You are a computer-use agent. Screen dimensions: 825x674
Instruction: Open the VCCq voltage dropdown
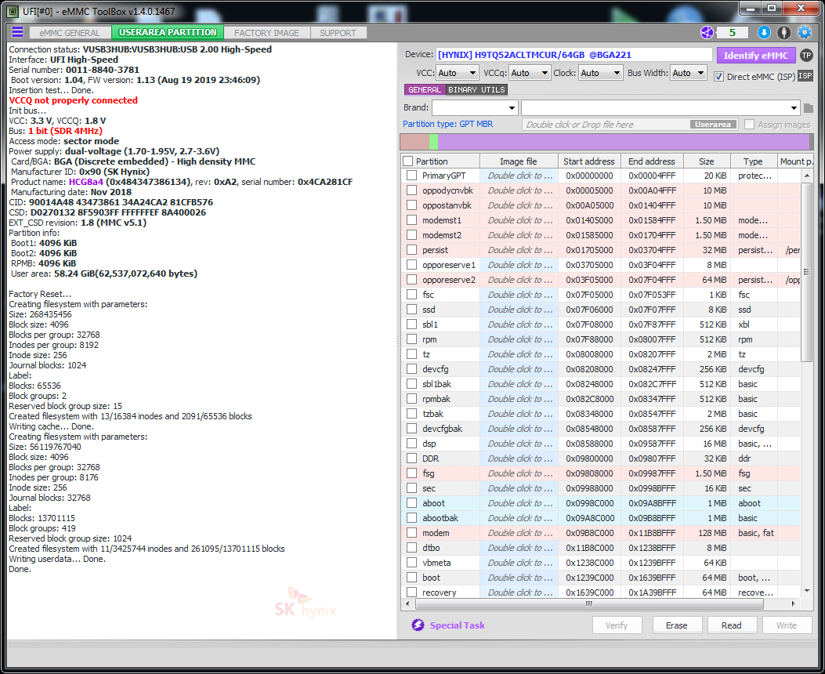[x=530, y=73]
